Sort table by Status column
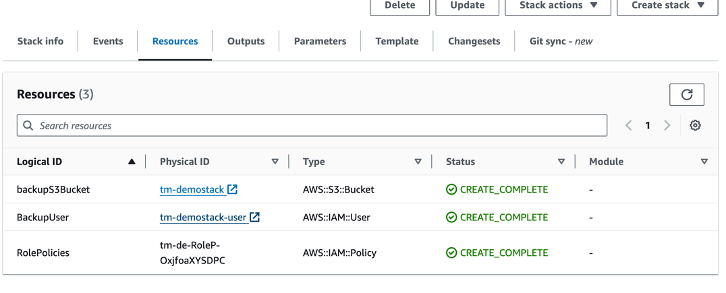The height and width of the screenshot is (293, 726). pos(561,162)
